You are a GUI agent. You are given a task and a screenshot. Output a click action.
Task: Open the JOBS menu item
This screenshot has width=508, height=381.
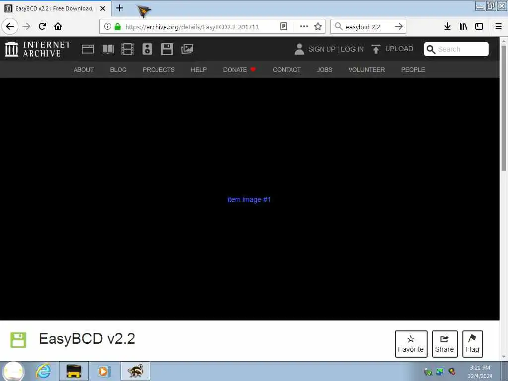[x=324, y=69]
